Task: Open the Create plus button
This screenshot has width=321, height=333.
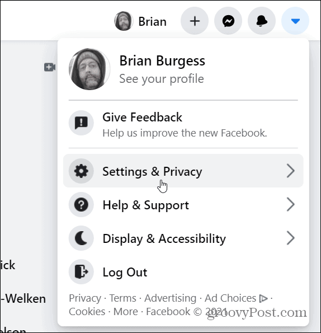Action: 195,21
